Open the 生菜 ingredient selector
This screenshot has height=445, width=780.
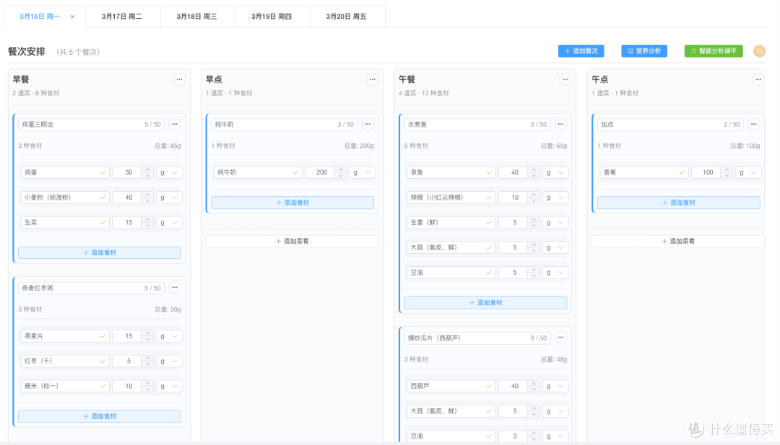65,222
